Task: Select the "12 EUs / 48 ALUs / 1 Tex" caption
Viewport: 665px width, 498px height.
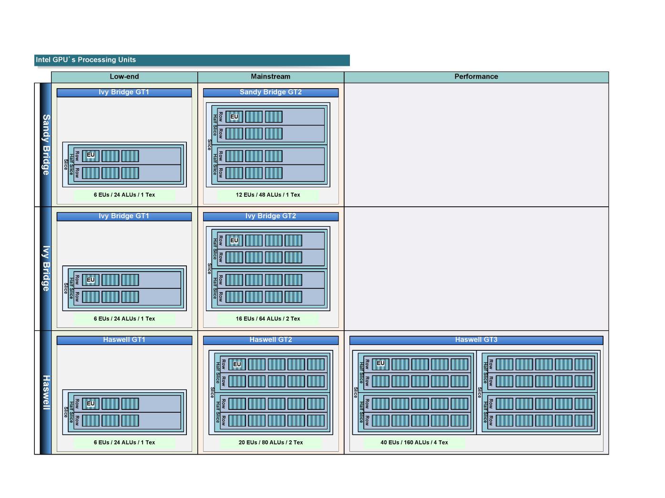Action: tap(268, 195)
